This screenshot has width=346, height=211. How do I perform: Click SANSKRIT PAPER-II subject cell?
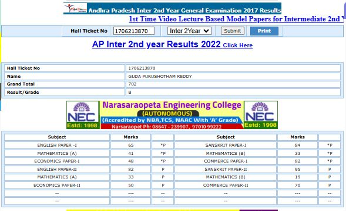[x=225, y=169]
